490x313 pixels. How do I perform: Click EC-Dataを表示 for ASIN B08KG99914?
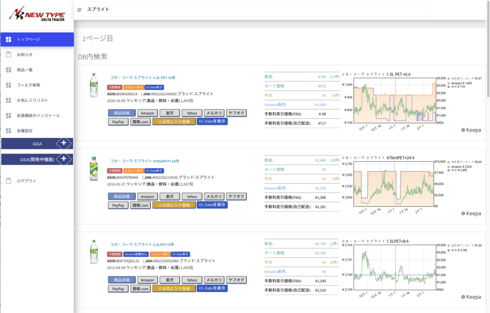click(x=212, y=121)
